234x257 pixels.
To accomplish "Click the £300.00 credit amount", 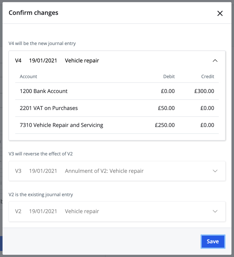I will click(204, 91).
